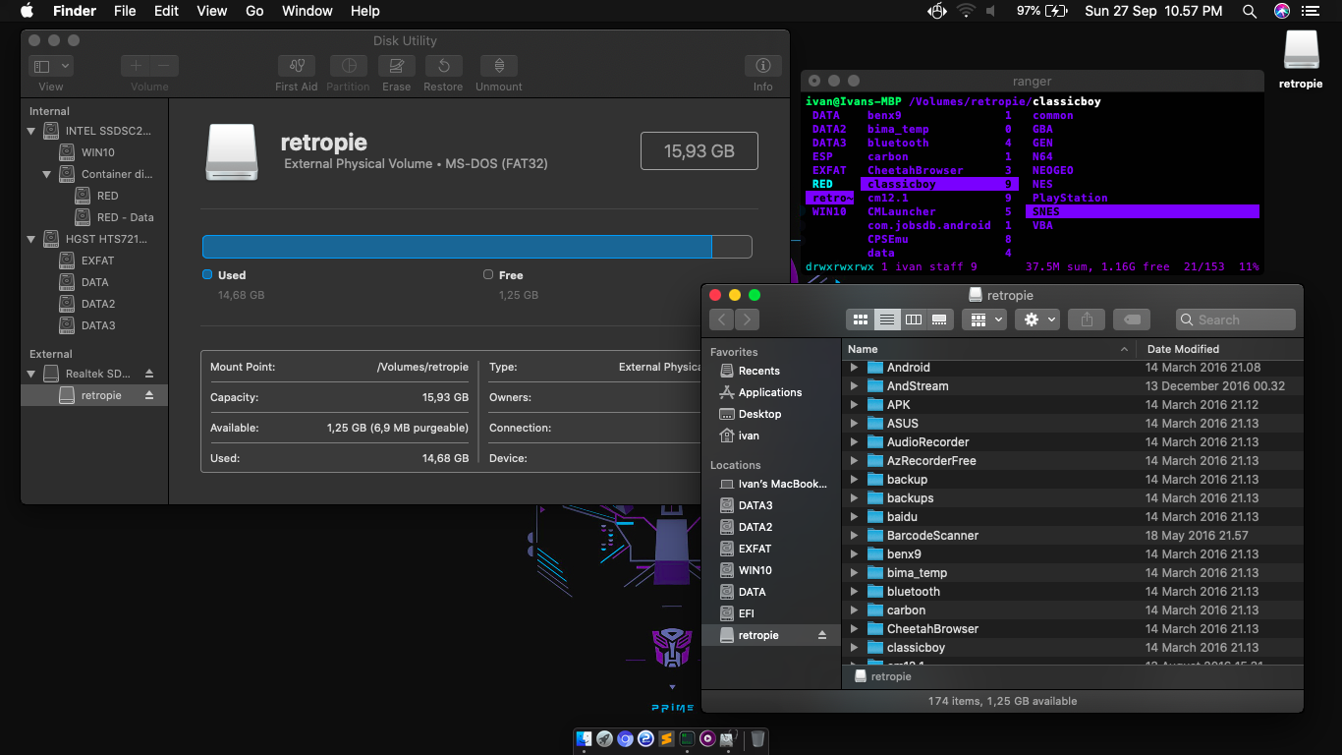The width and height of the screenshot is (1342, 755).
Task: Click the date and time in menu bar
Action: tap(1153, 11)
